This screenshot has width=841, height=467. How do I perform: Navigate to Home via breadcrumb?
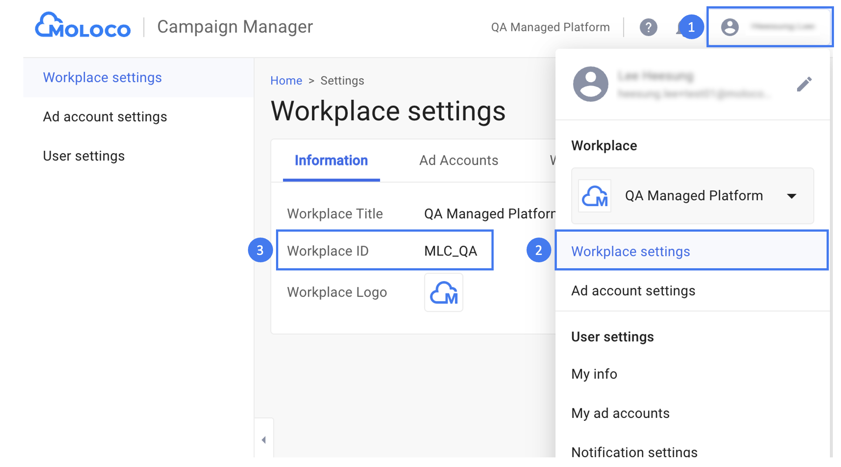pos(286,80)
